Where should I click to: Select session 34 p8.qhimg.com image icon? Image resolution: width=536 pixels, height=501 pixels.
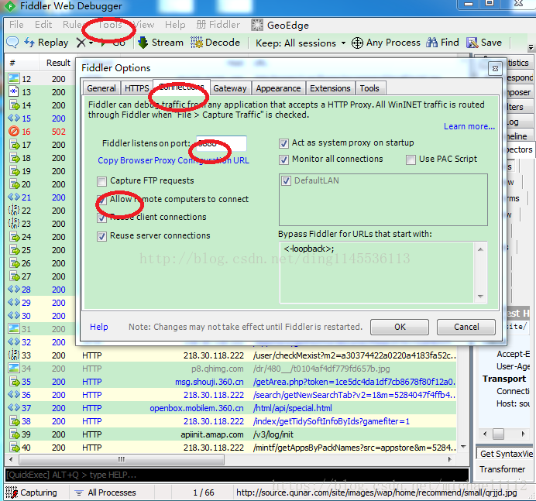coord(14,369)
